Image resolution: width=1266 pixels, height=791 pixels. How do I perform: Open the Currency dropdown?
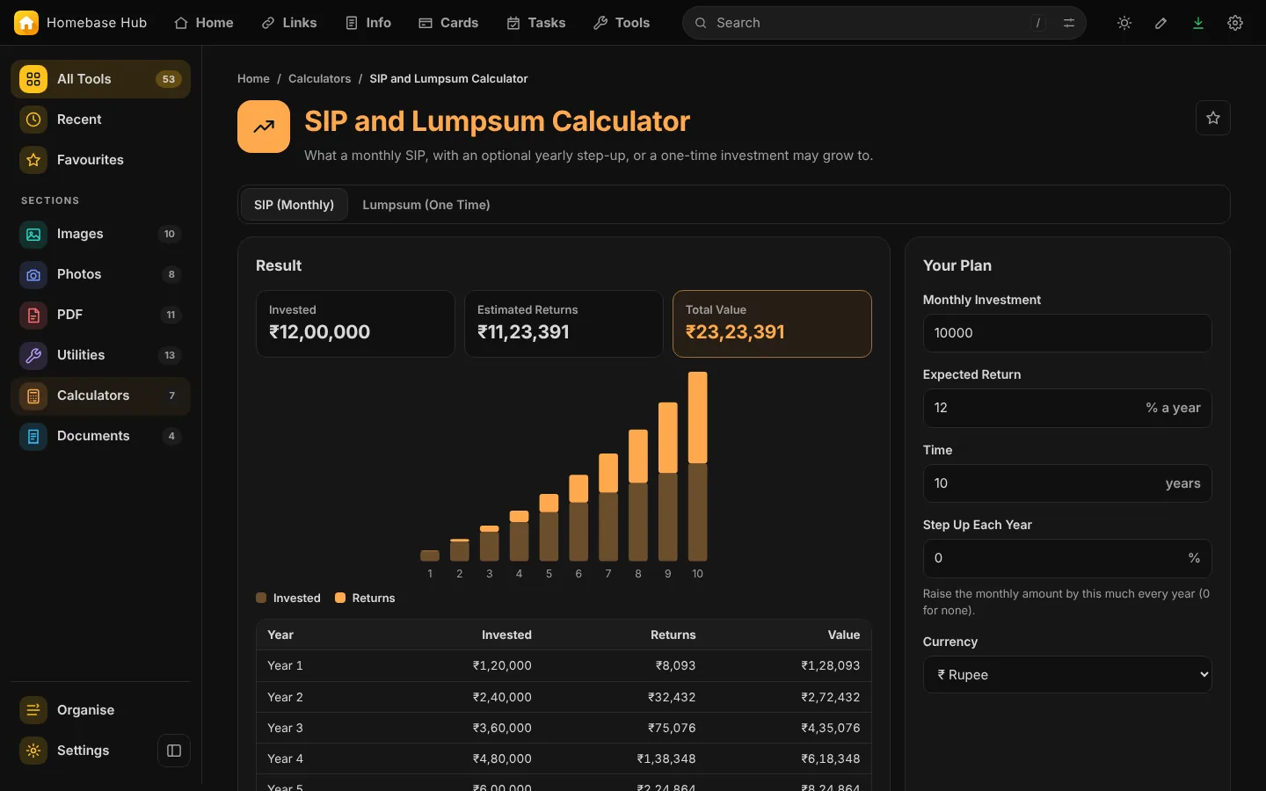point(1067,675)
